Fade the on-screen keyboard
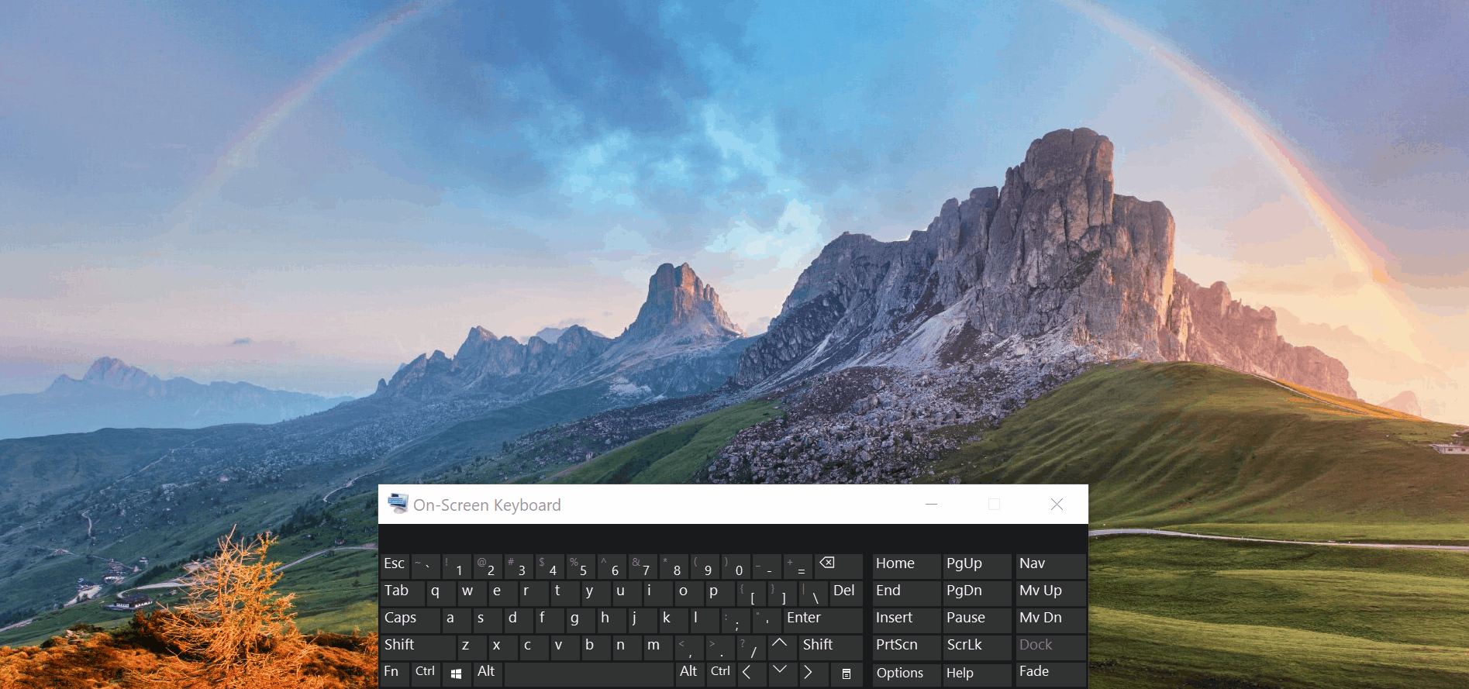This screenshot has height=689, width=1469. pyautogui.click(x=1049, y=672)
